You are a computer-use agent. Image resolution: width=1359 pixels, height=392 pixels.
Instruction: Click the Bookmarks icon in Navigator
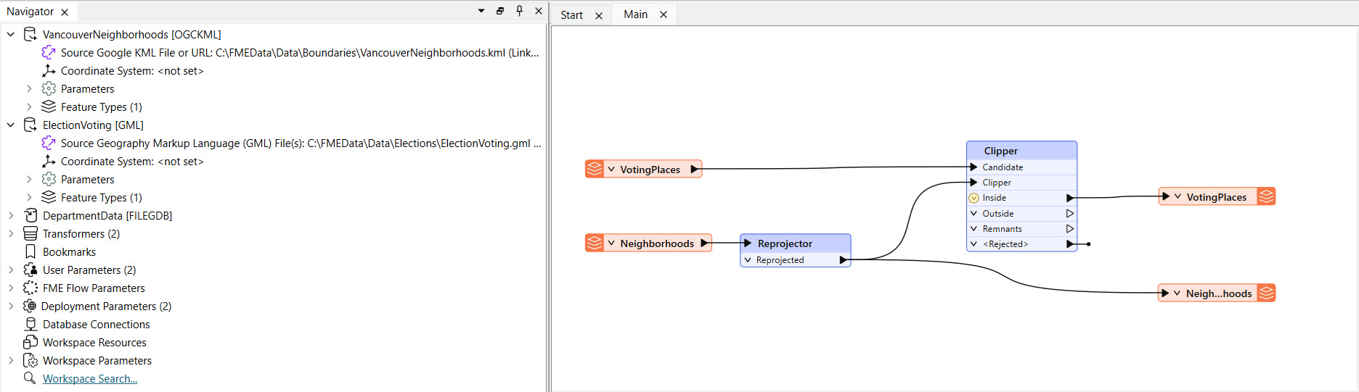(x=30, y=251)
